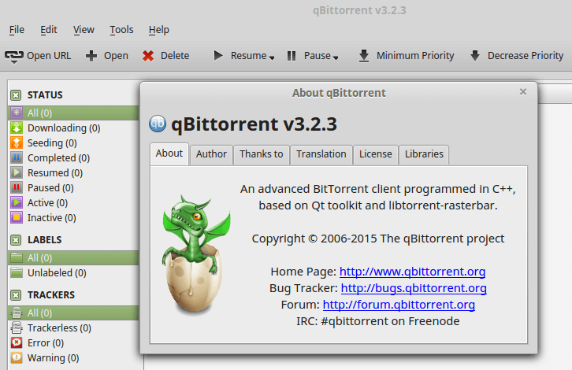The width and height of the screenshot is (572, 370).
Task: Select the Seeding filter icon
Action: coord(17,143)
